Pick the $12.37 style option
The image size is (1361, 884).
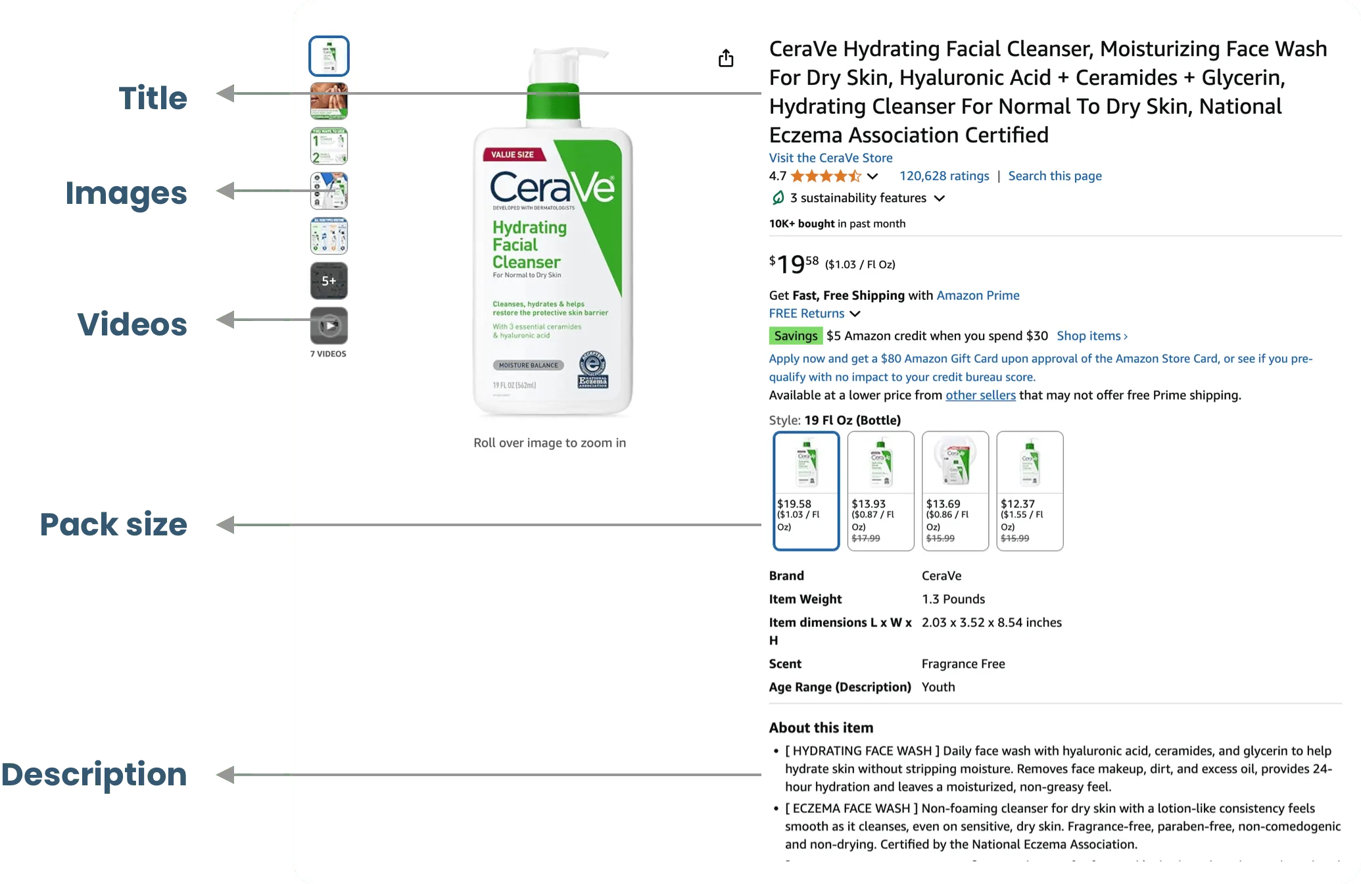coord(1030,491)
